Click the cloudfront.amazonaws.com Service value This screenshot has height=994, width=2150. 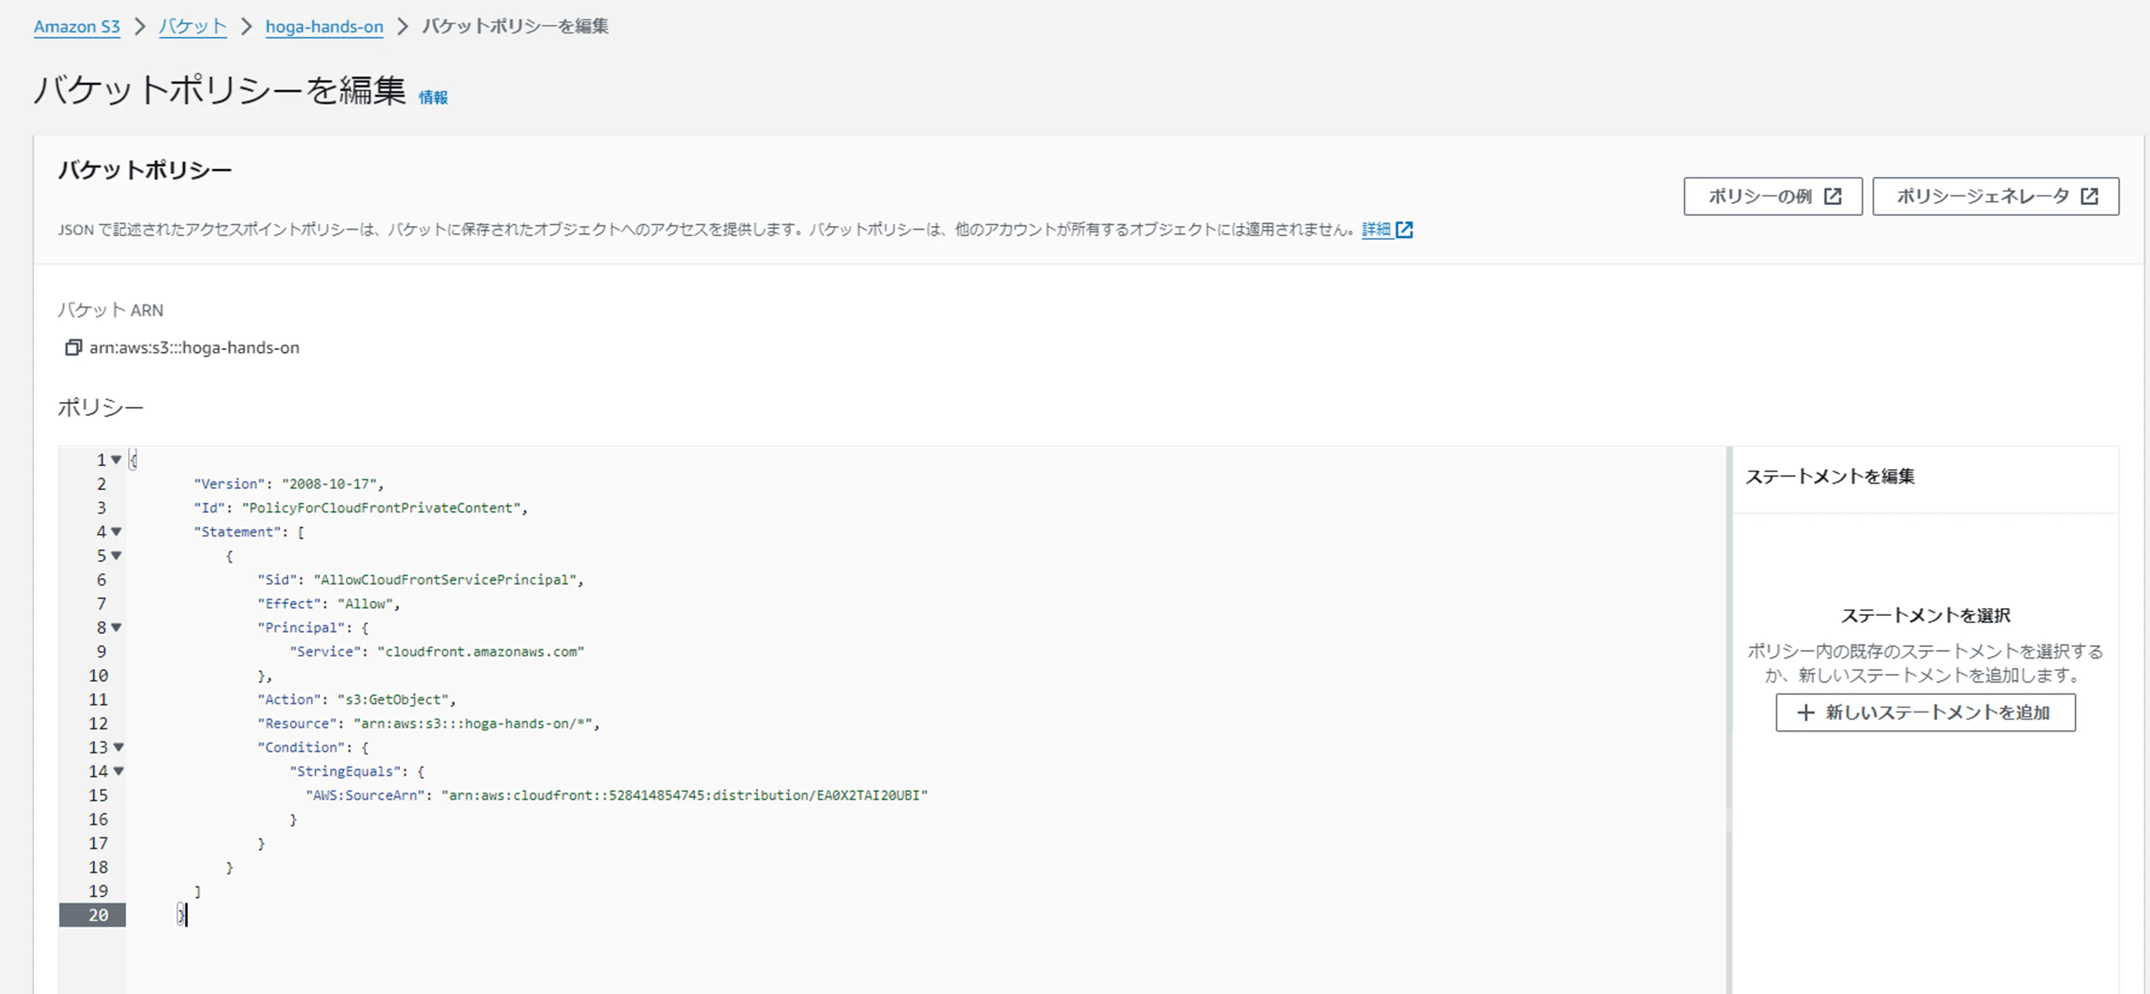(x=481, y=652)
